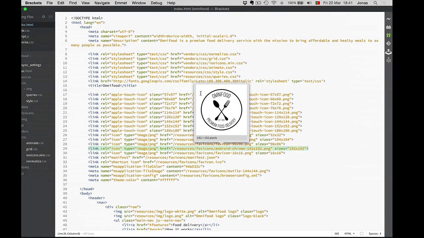Screen dimensions: 424x238
Task: Change Spaces indentation setting
Action: click(375, 234)
